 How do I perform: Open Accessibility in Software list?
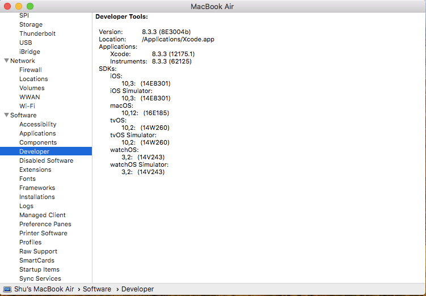pos(38,124)
